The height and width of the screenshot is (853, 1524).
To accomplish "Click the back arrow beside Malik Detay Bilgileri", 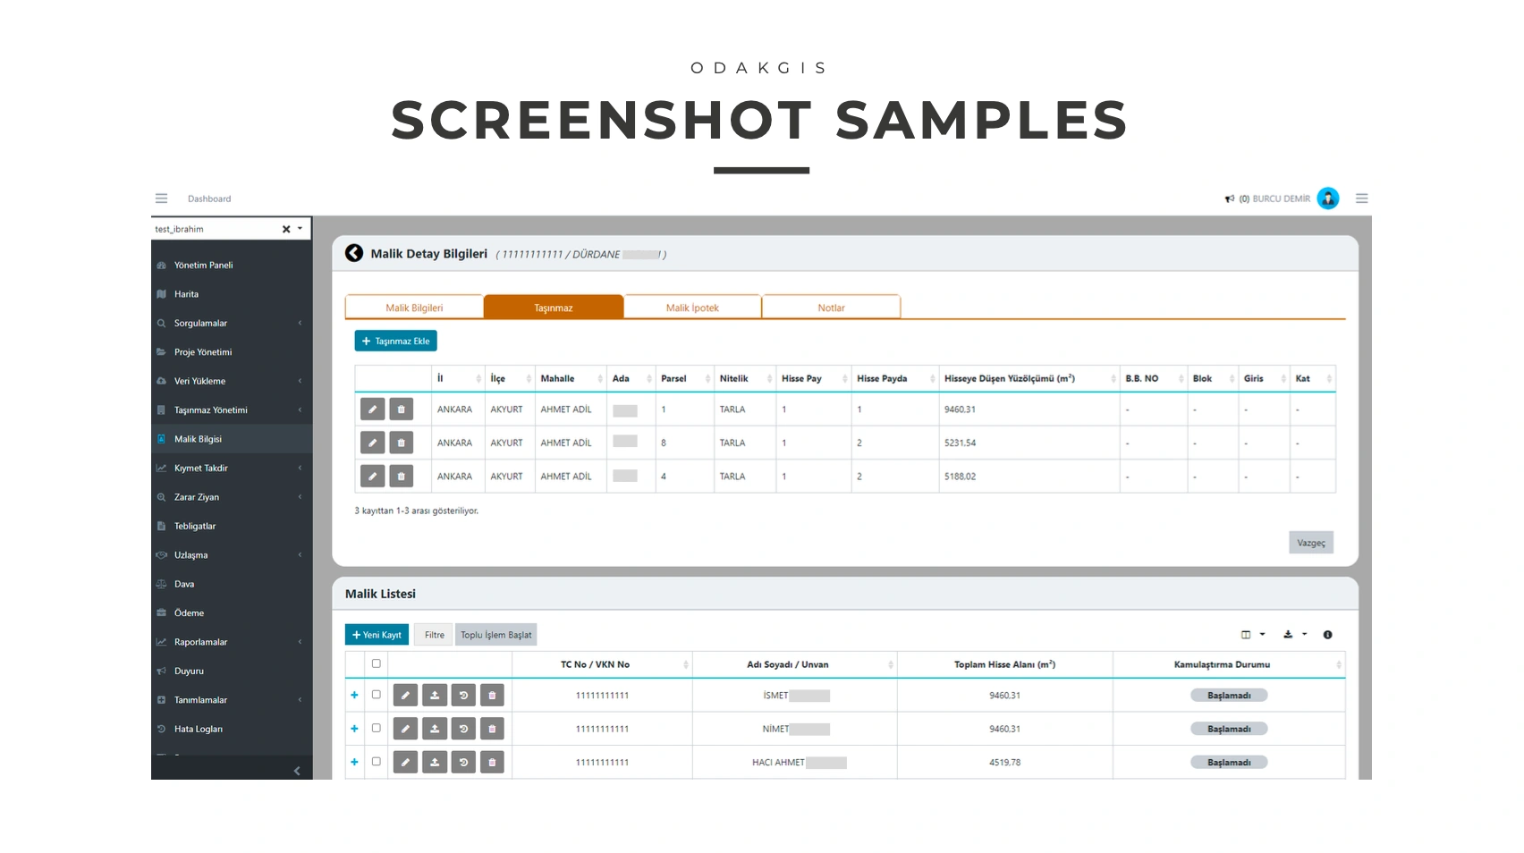I will point(354,254).
